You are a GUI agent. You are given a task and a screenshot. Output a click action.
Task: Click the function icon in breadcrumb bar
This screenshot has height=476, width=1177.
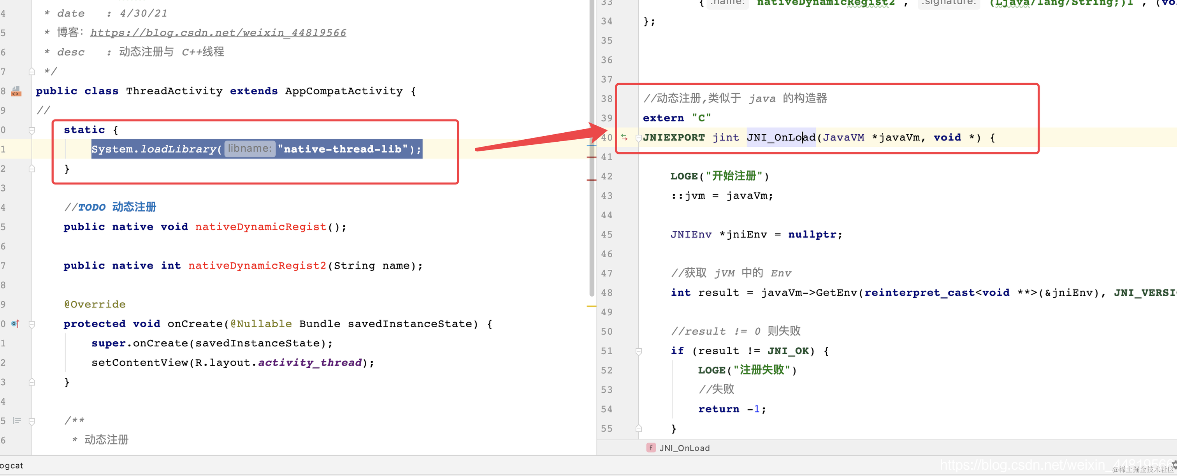click(x=651, y=448)
